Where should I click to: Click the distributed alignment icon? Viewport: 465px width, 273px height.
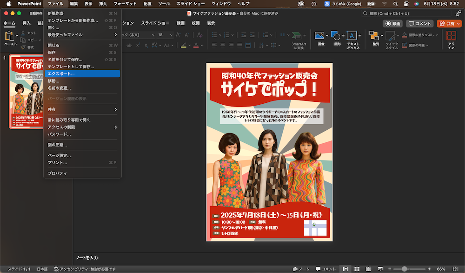[x=248, y=45]
